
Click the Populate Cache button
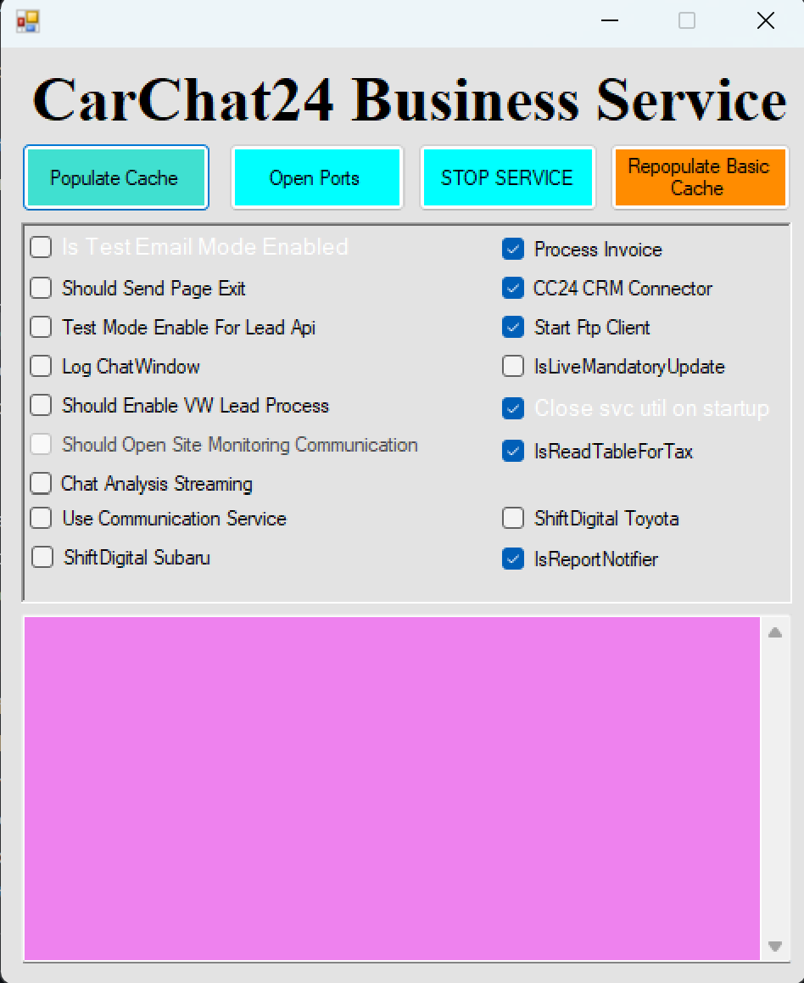coord(116,177)
